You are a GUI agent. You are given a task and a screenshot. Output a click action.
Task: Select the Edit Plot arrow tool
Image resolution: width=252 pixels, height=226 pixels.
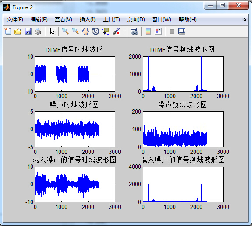point(52,31)
